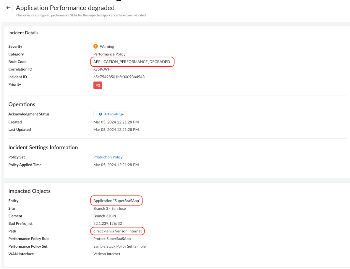This screenshot has height=269, width=350.
Task: Open the Production Policy link
Action: (108, 157)
